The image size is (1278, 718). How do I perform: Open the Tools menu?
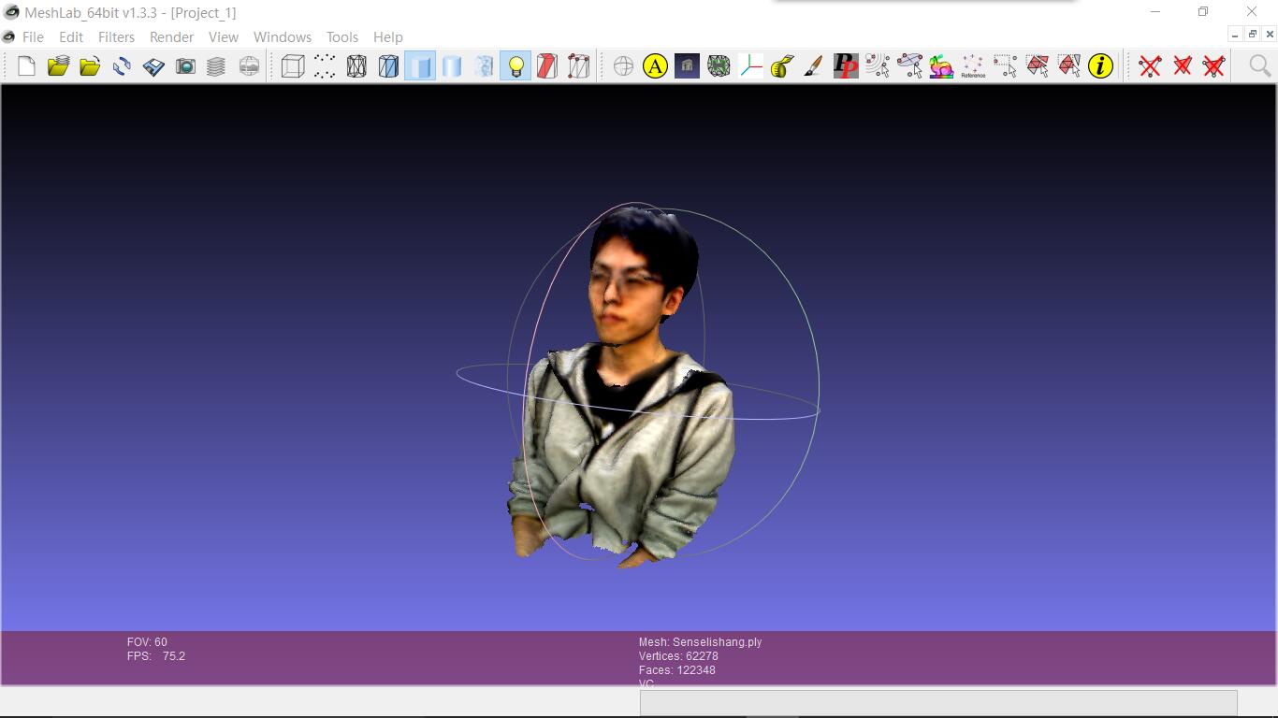tap(341, 36)
